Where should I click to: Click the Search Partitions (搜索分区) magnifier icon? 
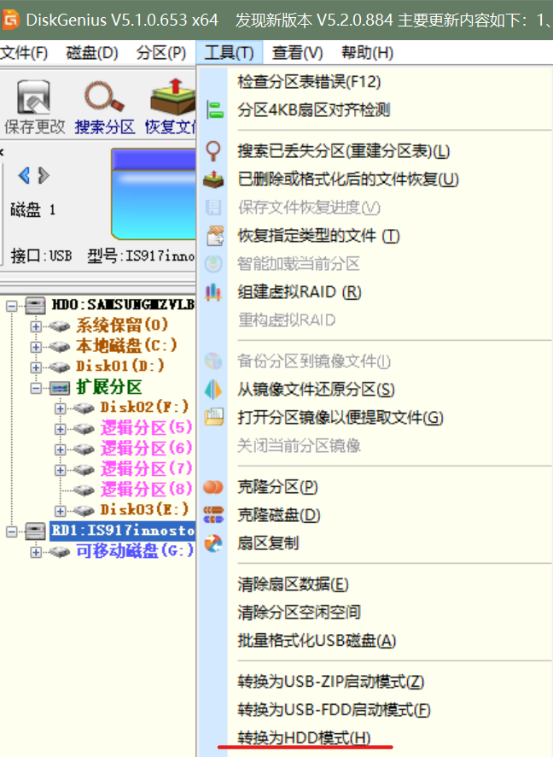coord(104,97)
